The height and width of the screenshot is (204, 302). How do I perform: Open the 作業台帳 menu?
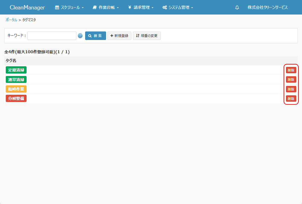[x=106, y=7]
